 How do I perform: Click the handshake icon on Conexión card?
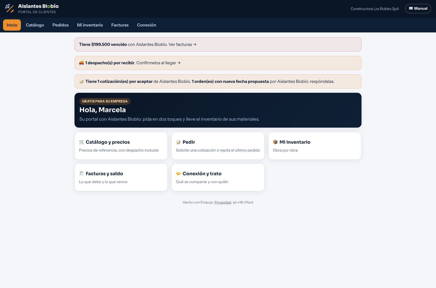pyautogui.click(x=178, y=173)
